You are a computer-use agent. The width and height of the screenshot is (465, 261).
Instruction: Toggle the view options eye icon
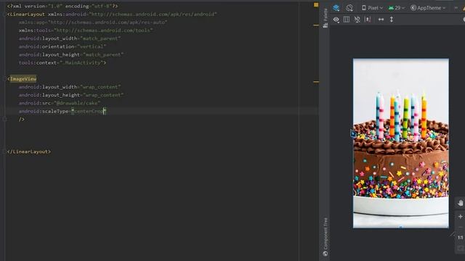pos(336,20)
